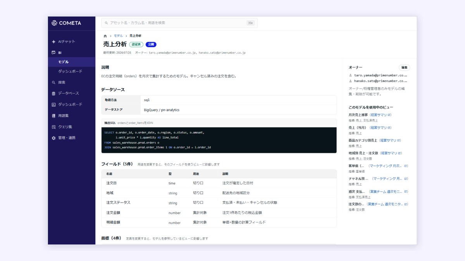The image size is (465, 261).
Task: Click the 名前 column header
Action: (x=109, y=174)
